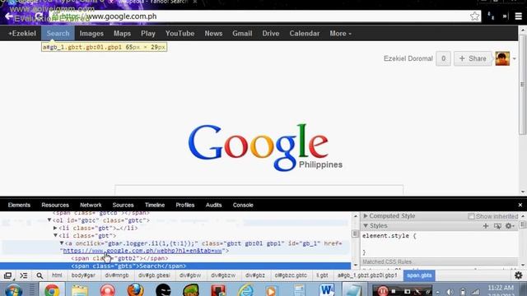Open Images in Google bar
The image size is (527, 296).
91,34
